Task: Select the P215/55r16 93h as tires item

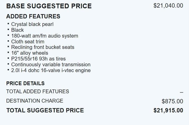Action: pos(38,59)
